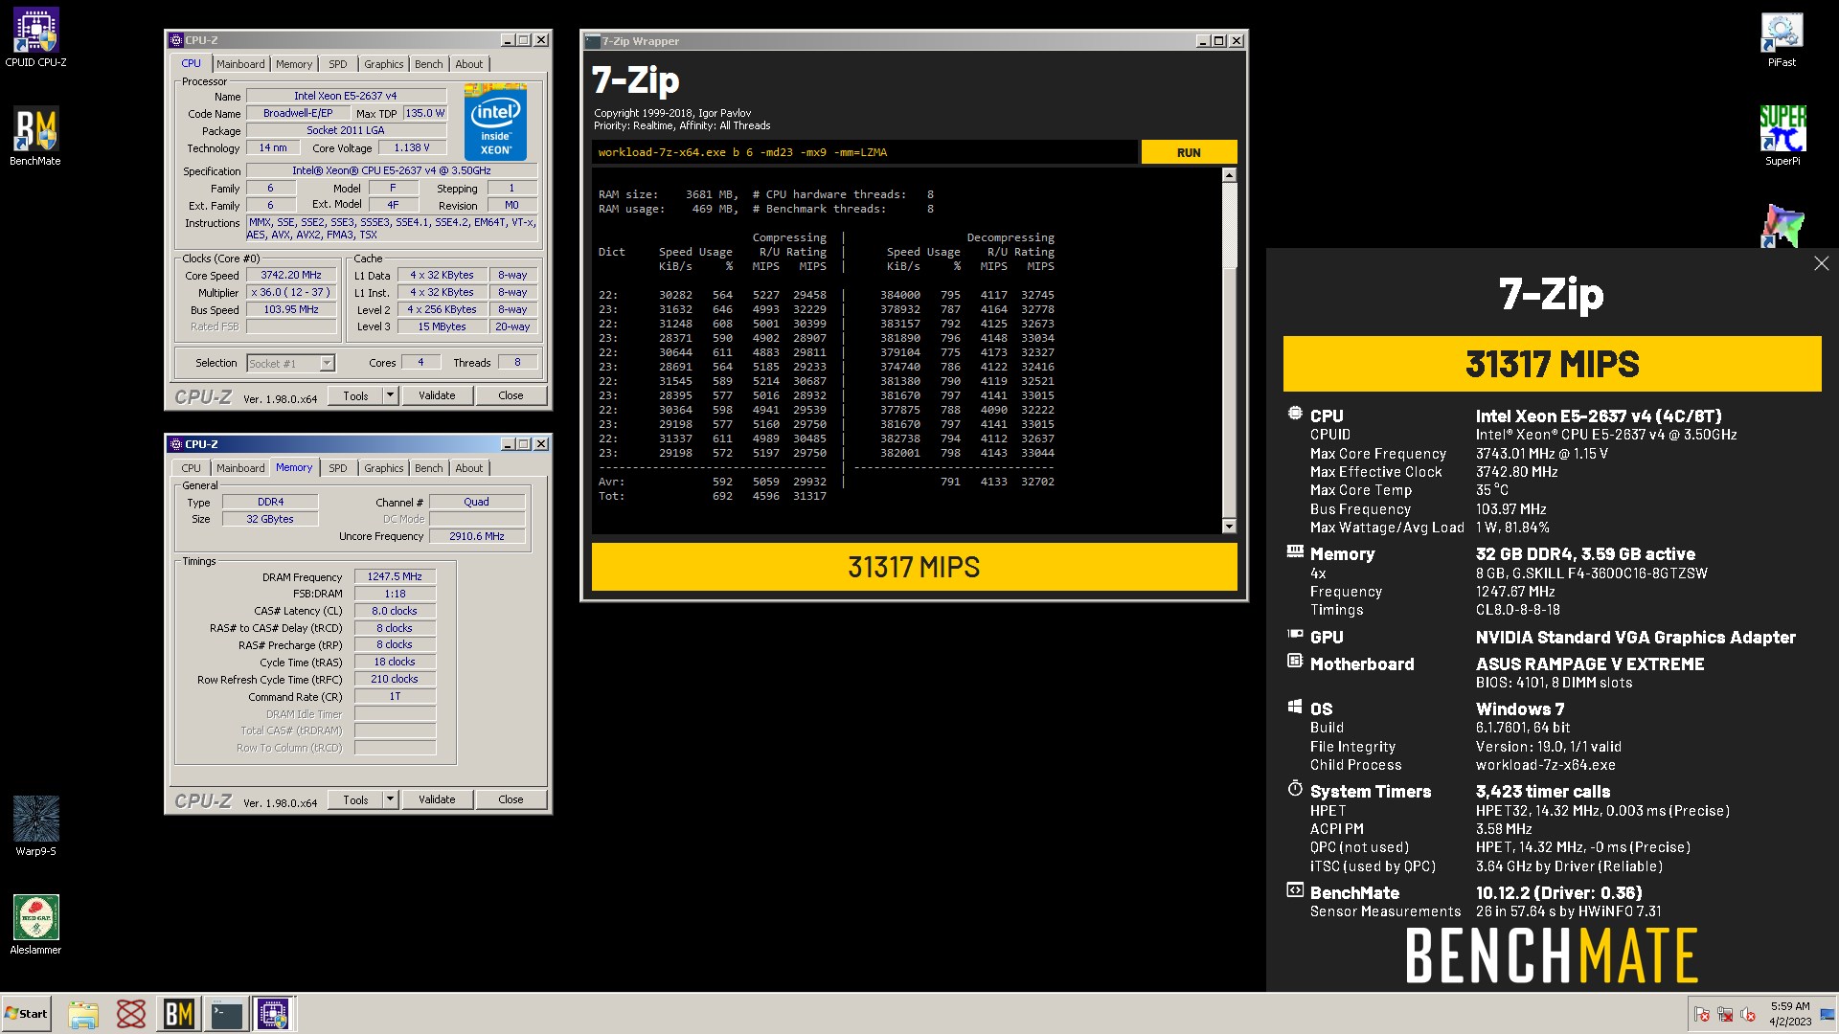This screenshot has height=1034, width=1839.
Task: Open PiFast desktop shortcut
Action: point(1782,39)
